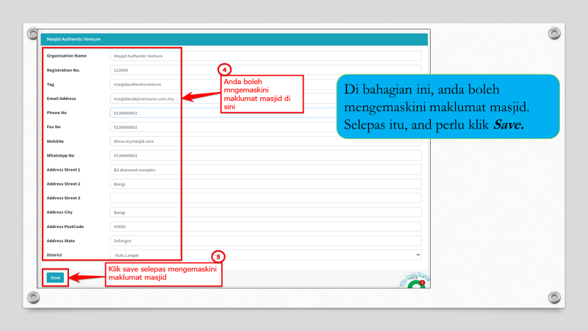Select the WhatsApp No input field
This screenshot has width=588, height=331.
pos(265,155)
